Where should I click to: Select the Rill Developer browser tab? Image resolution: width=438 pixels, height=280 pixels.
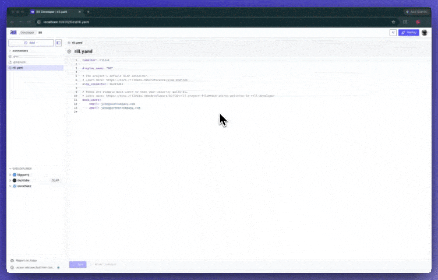56,12
